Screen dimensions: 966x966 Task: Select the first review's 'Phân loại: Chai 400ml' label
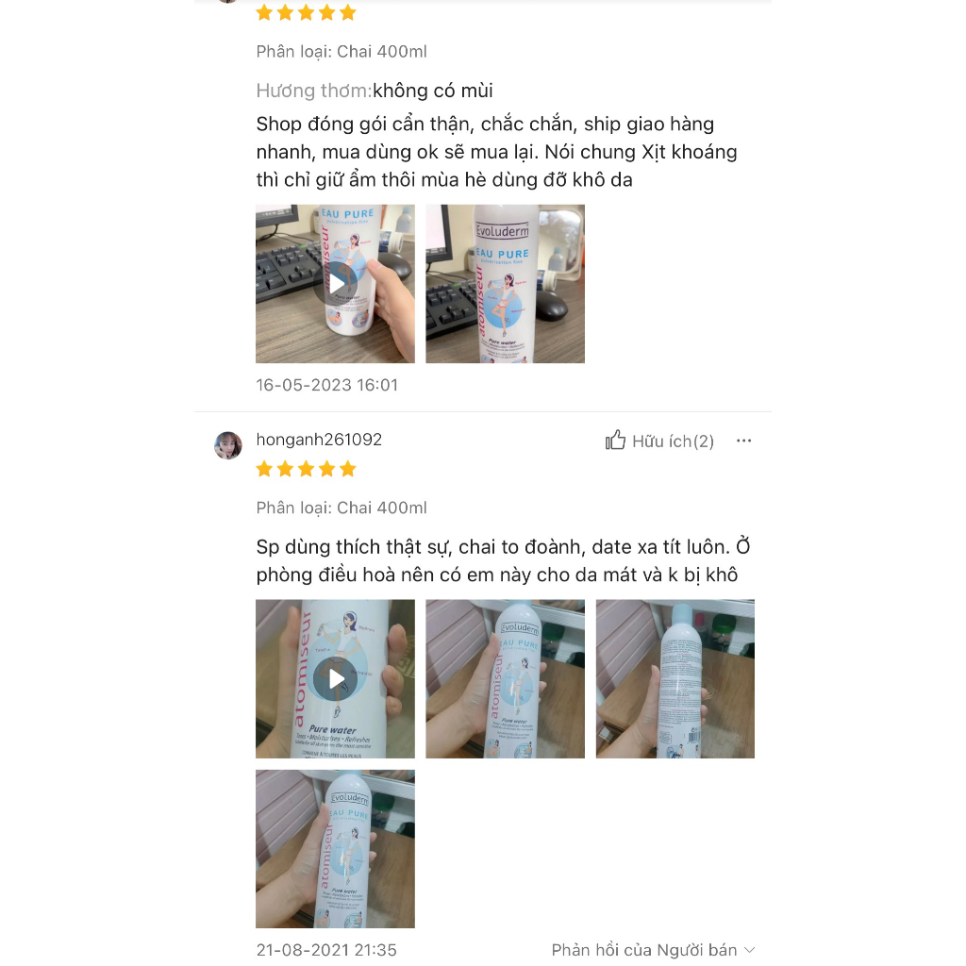click(x=341, y=52)
